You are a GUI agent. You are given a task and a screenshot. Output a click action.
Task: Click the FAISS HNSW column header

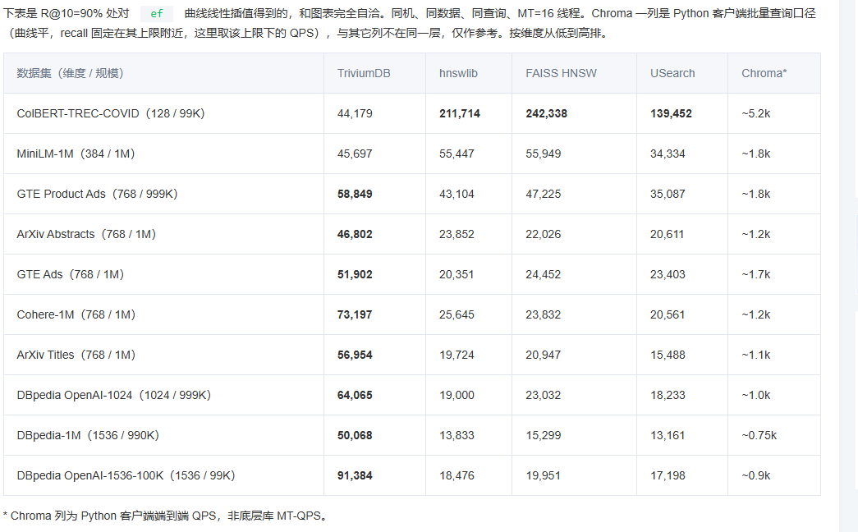coord(561,73)
